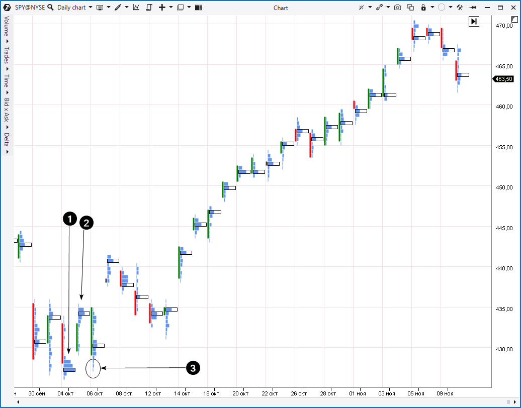Select the pencil drawing tool
The image size is (521, 408).
(x=118, y=8)
